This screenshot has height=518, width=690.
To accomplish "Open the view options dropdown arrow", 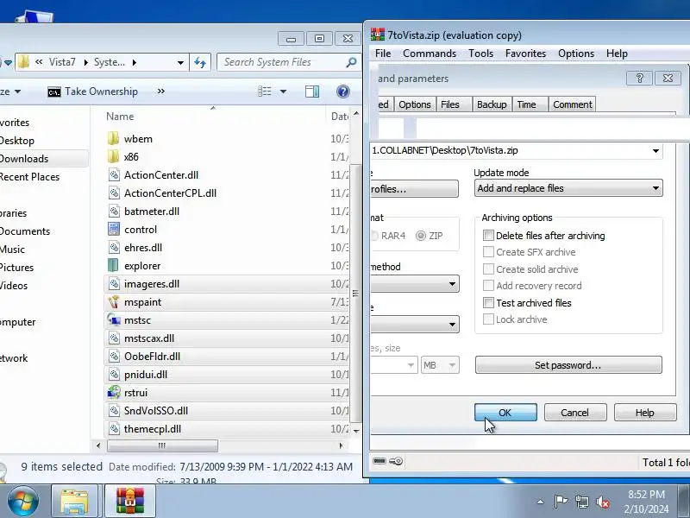I will tap(284, 92).
